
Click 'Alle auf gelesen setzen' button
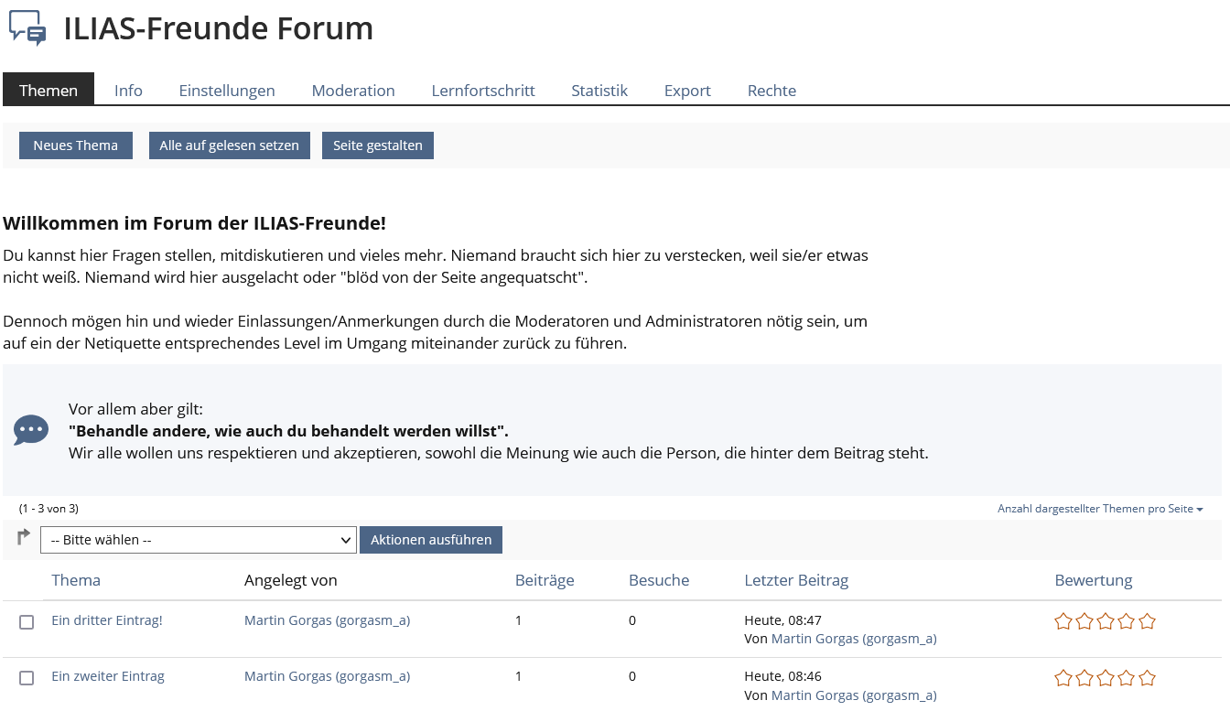[229, 145]
